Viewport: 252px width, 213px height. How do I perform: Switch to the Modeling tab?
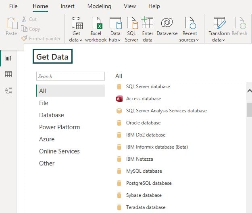coord(99,6)
